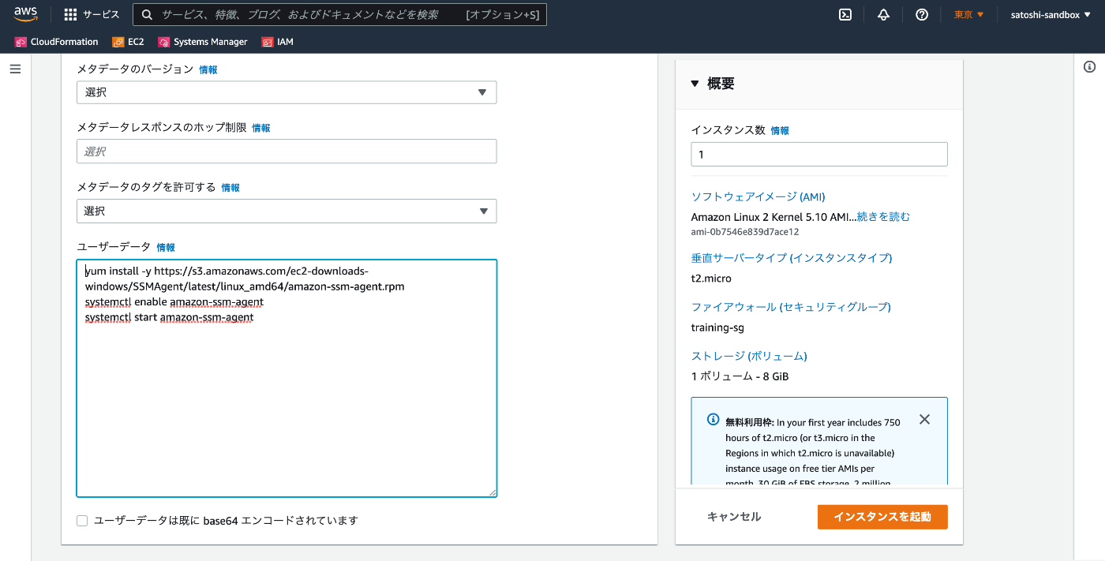Viewport: 1105px width, 561px height.
Task: Open the metadata version dropdown
Action: click(287, 92)
